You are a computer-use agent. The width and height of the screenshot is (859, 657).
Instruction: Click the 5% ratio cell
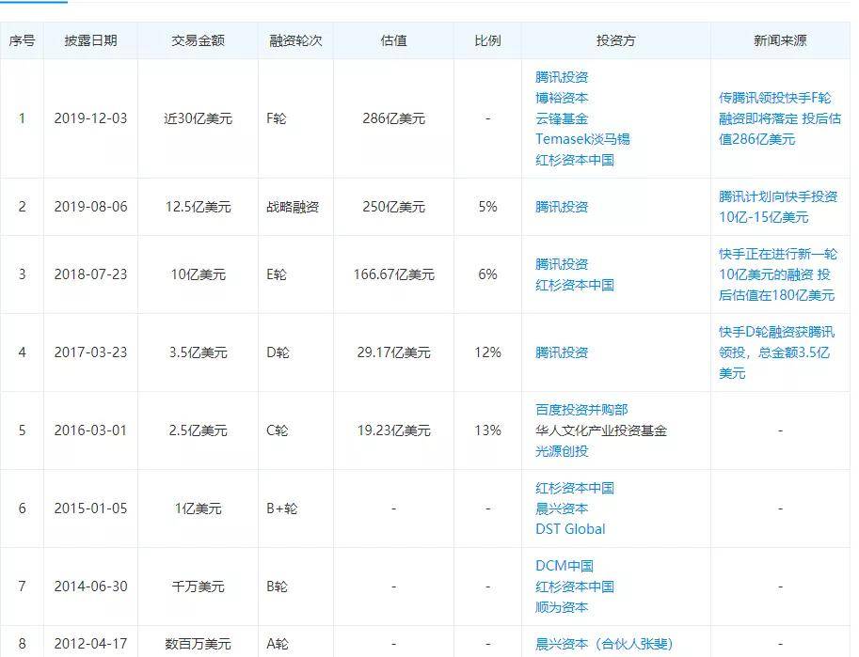[x=487, y=207]
